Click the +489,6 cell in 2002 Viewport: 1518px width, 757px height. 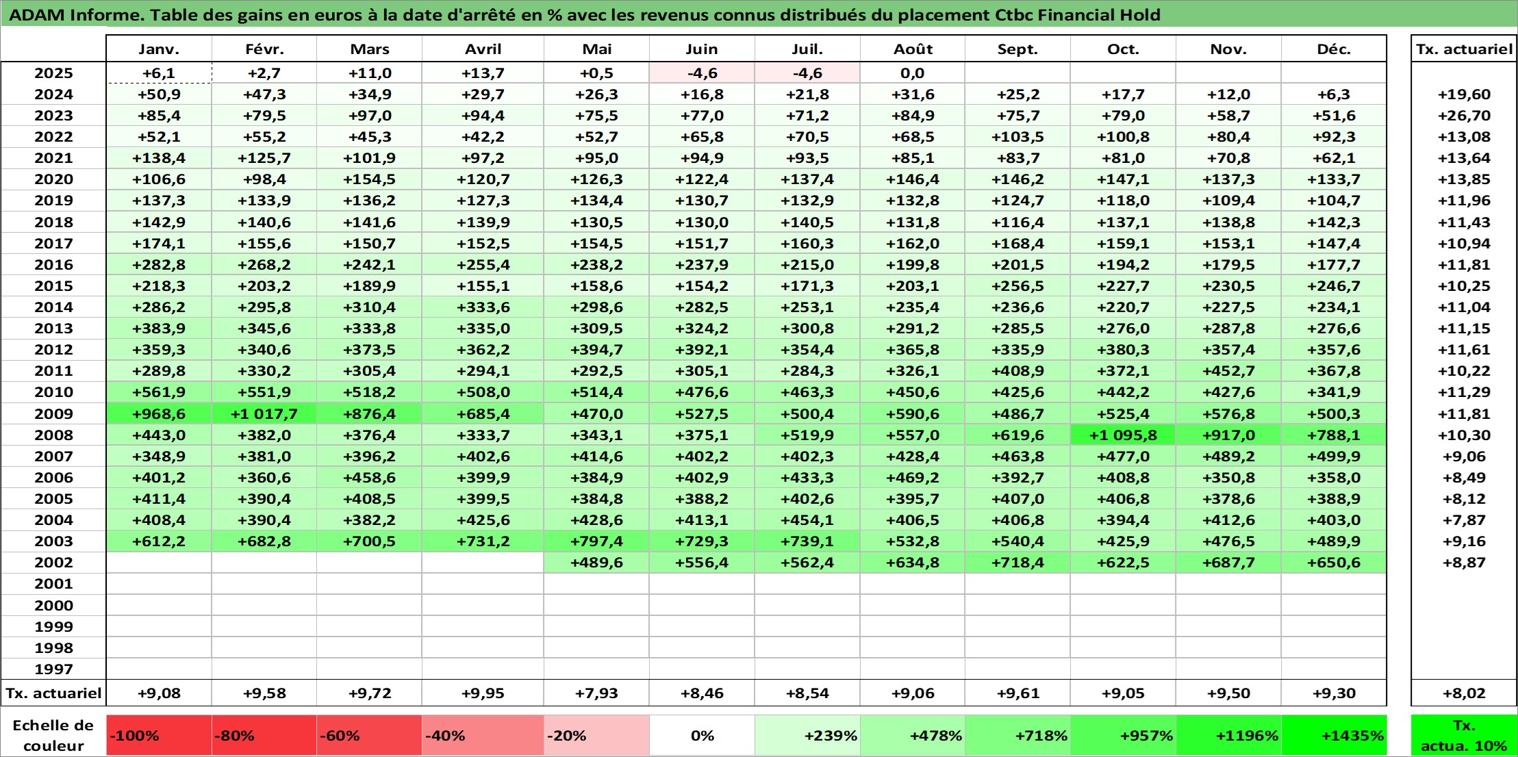click(596, 563)
